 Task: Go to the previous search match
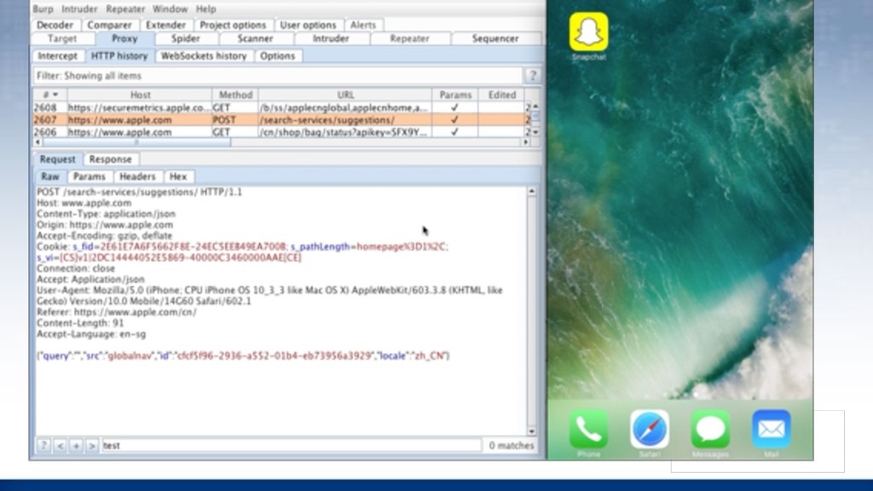click(x=60, y=445)
